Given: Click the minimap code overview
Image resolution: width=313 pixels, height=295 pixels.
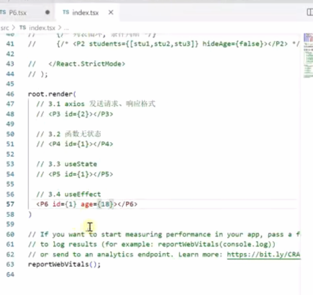Looking at the screenshot, I should [x=308, y=55].
